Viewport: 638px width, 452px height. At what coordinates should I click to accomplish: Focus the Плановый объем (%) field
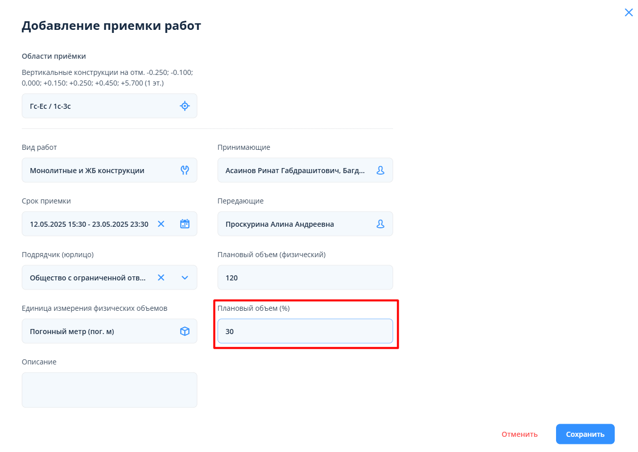pyautogui.click(x=305, y=331)
